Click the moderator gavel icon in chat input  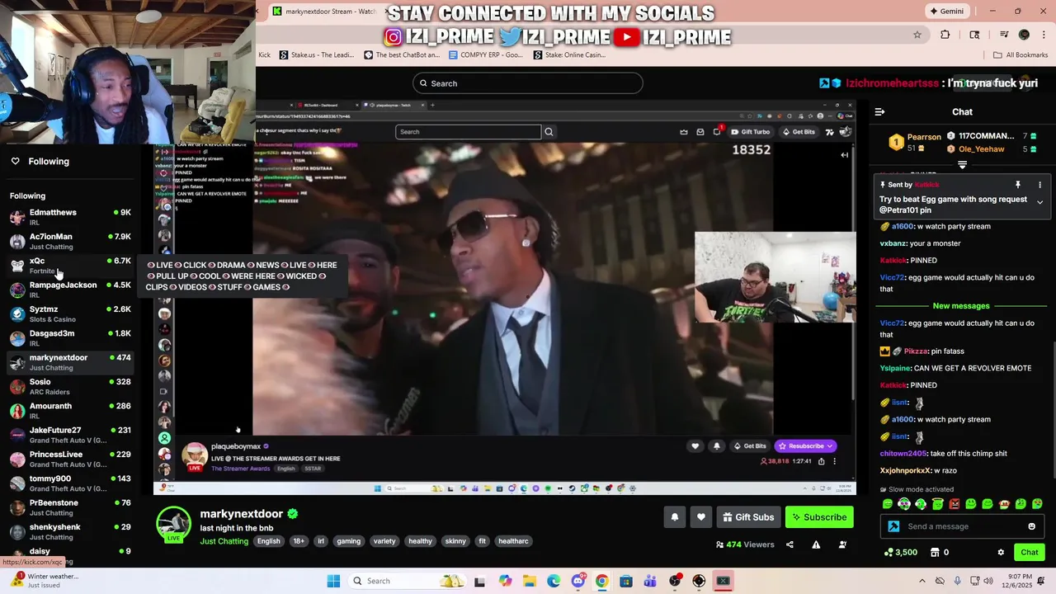click(893, 526)
